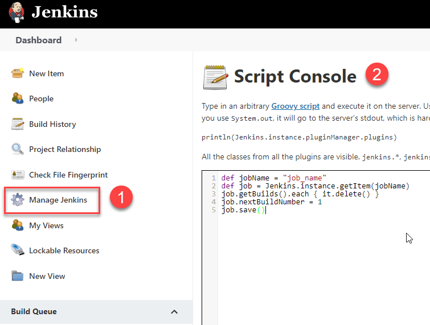Open the People page
Viewport: 430px width, 325px height.
42,98
